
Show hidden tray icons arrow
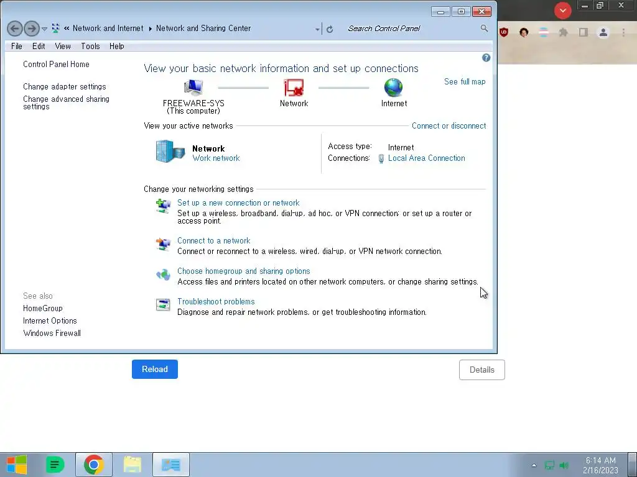point(534,465)
